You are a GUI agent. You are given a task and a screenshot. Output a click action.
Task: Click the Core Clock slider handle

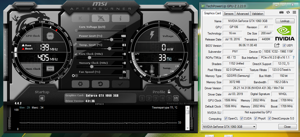(89, 57)
